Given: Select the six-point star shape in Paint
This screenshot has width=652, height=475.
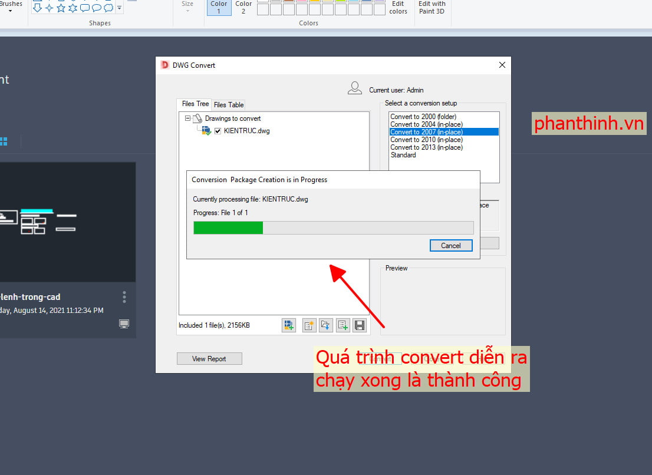Looking at the screenshot, I should (x=73, y=7).
